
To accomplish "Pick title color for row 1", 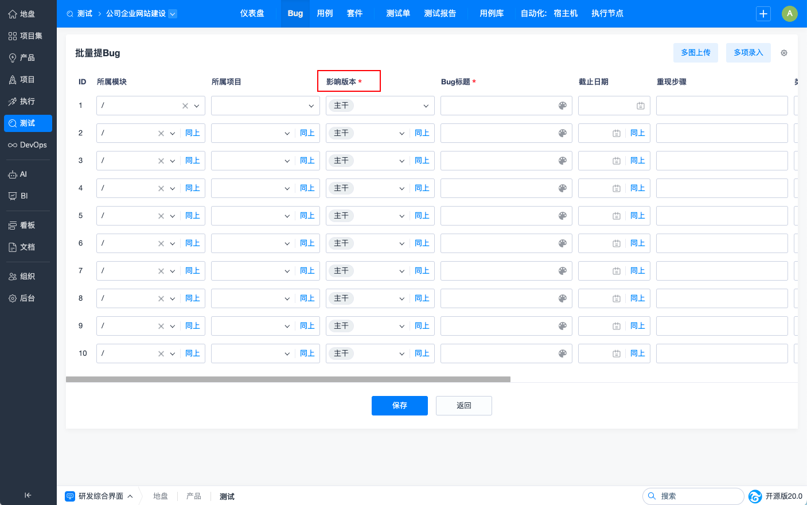I will pyautogui.click(x=563, y=106).
